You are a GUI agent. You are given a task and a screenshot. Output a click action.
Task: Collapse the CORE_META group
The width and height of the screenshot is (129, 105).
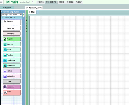pyautogui.click(x=2, y=18)
